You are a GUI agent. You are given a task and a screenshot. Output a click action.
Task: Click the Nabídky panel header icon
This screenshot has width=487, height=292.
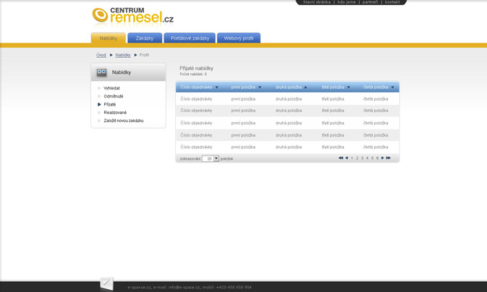[101, 72]
